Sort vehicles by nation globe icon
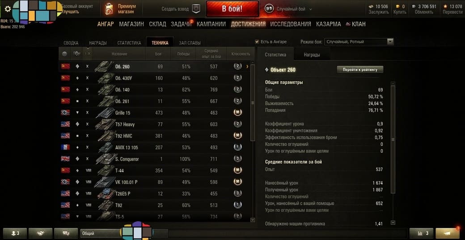Viewport: 465px width, 240px height. point(64,54)
